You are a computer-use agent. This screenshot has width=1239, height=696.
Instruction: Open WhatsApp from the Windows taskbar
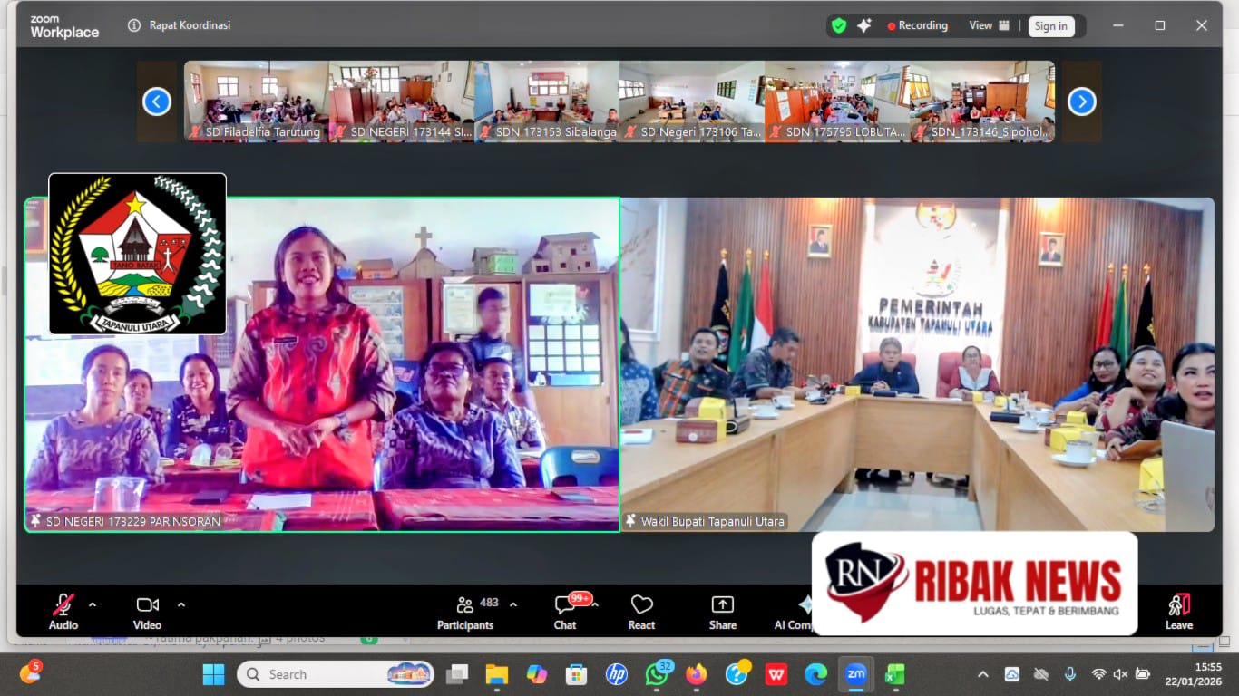pos(657,674)
